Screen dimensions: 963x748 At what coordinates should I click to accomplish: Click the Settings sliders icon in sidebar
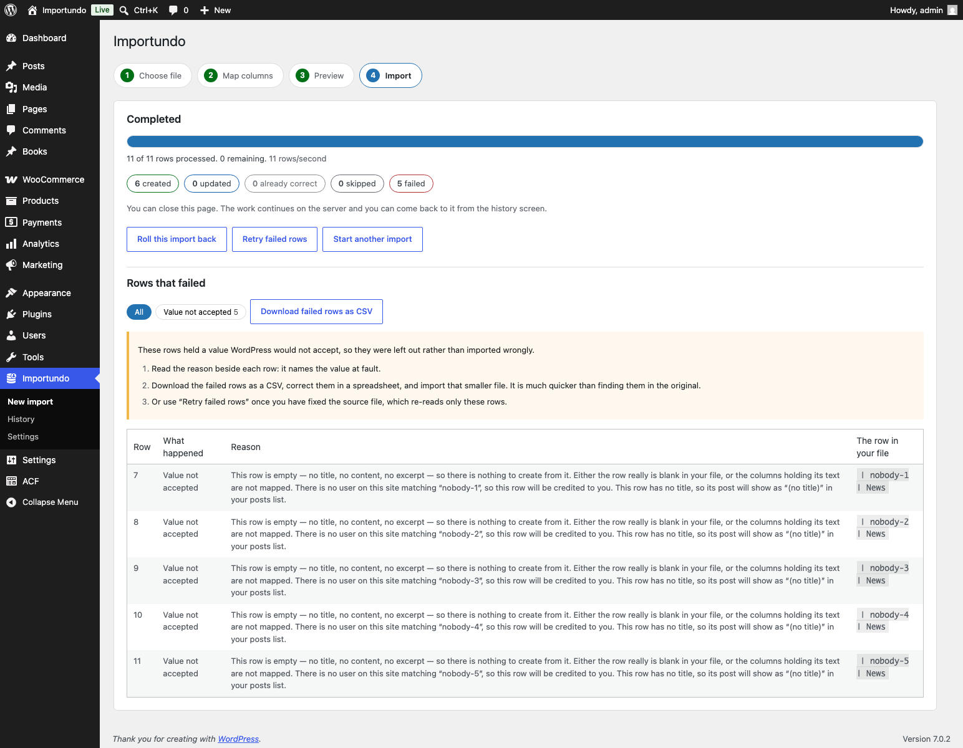(x=11, y=460)
